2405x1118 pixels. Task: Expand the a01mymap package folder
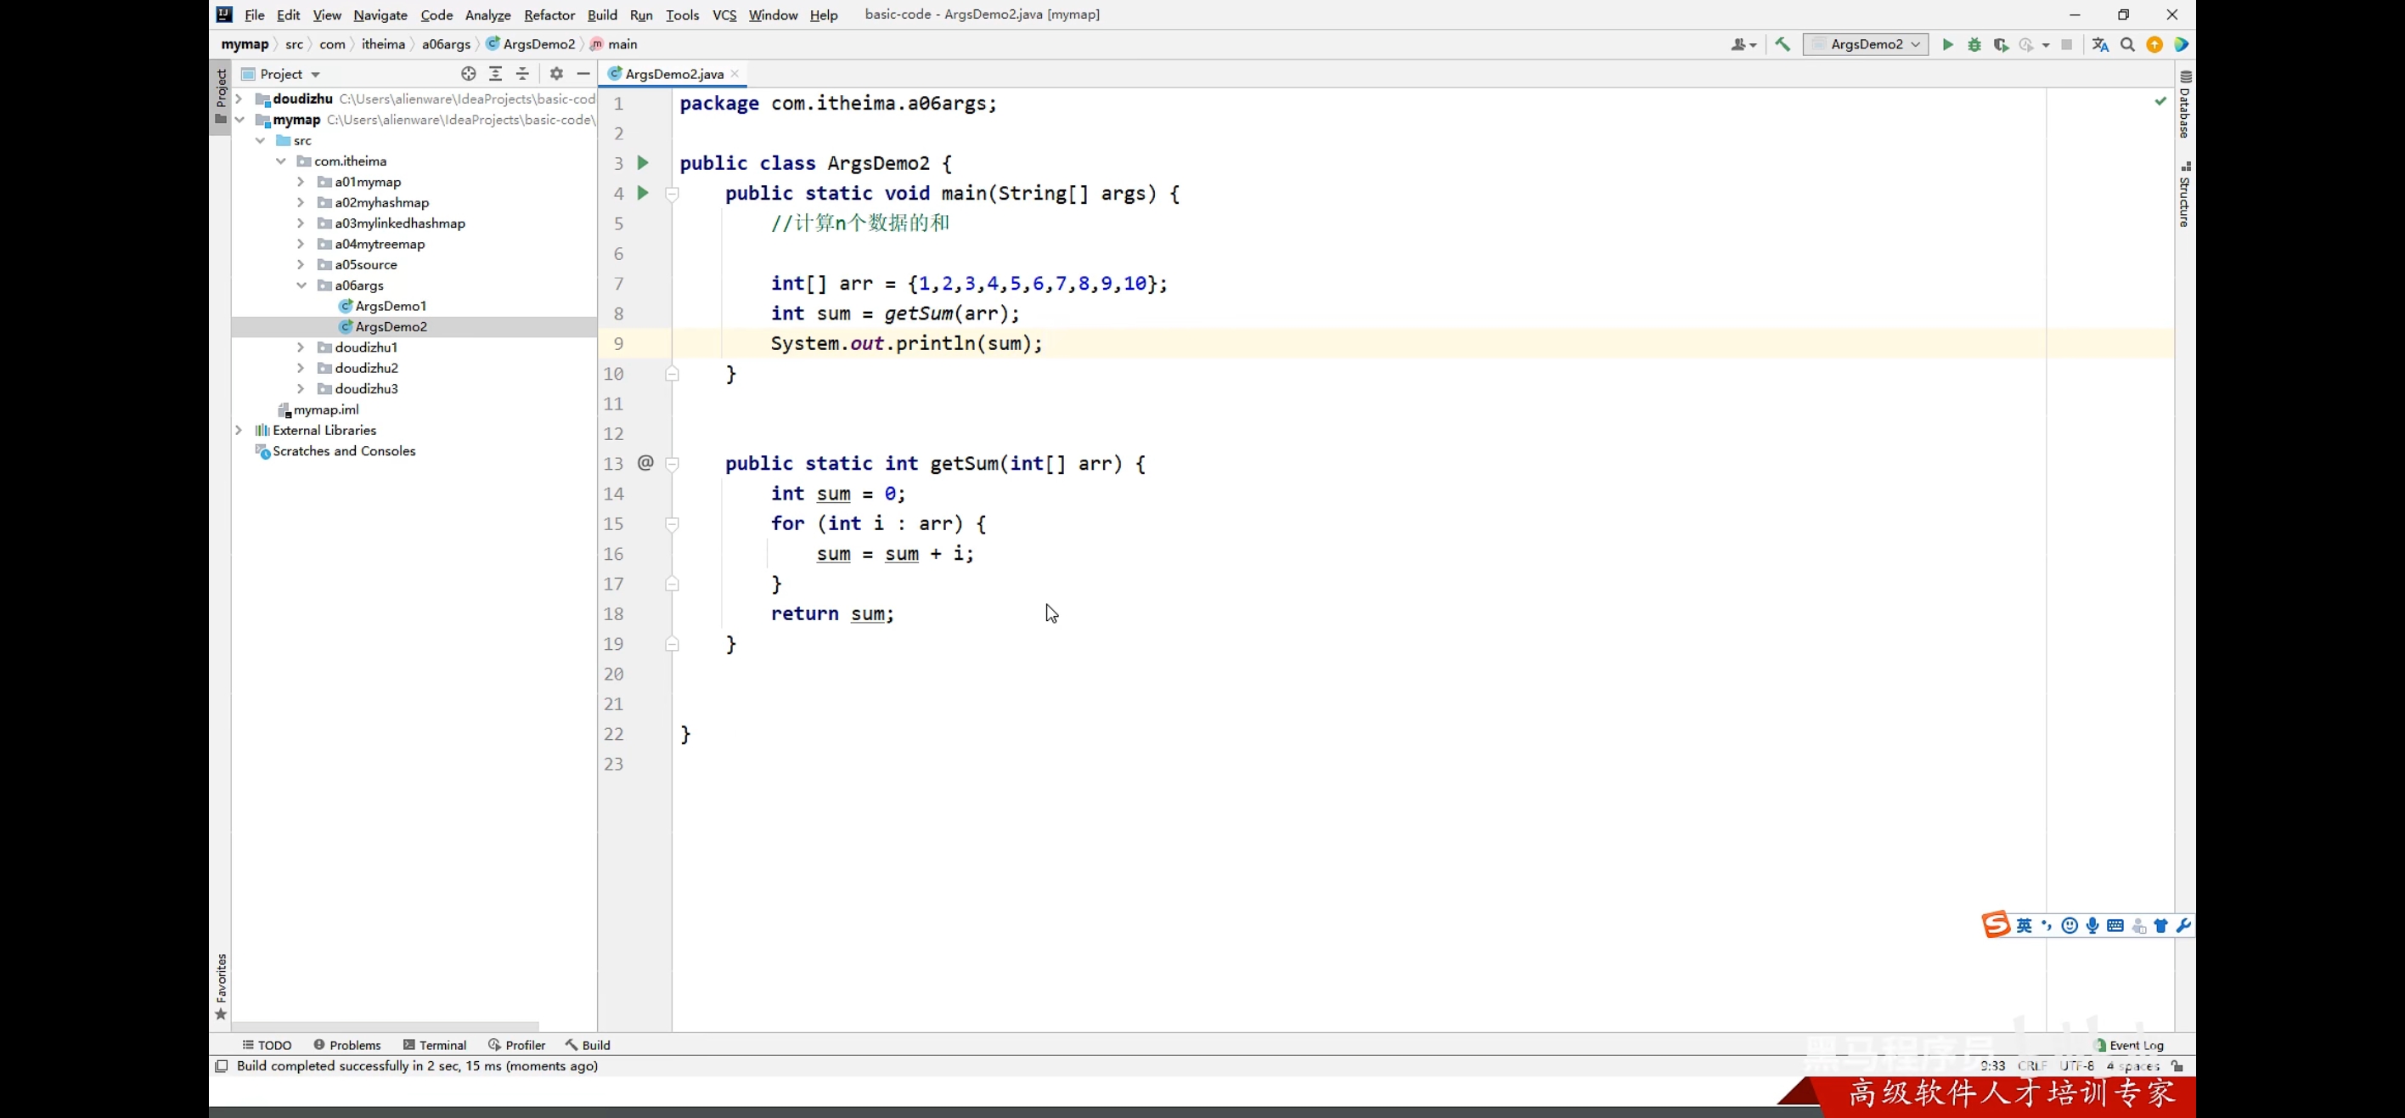click(x=301, y=182)
